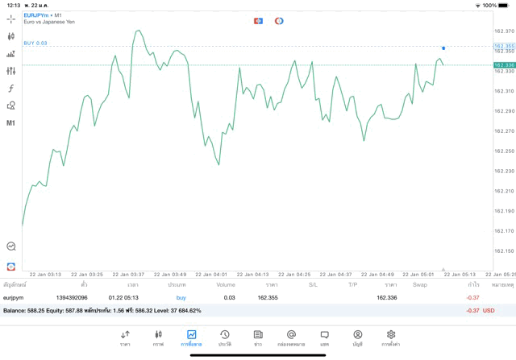Screen dimensions: 516x360
Task: Open the การตั้งค่า settings tab
Action: click(x=391, y=337)
